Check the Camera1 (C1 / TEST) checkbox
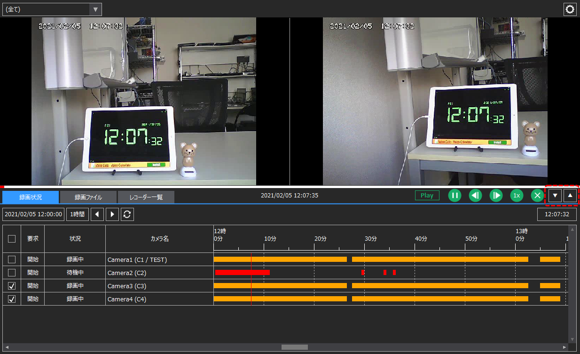This screenshot has width=580, height=354. 11,259
